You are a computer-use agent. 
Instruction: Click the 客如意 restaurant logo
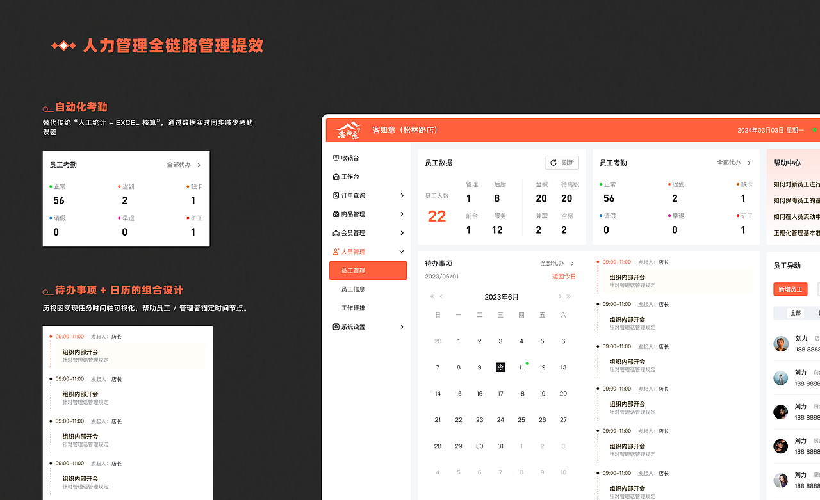[348, 130]
